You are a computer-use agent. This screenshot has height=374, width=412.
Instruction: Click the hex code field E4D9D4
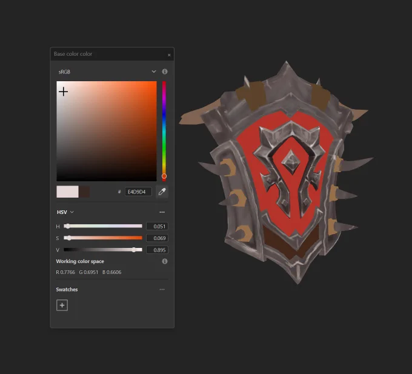(x=138, y=192)
